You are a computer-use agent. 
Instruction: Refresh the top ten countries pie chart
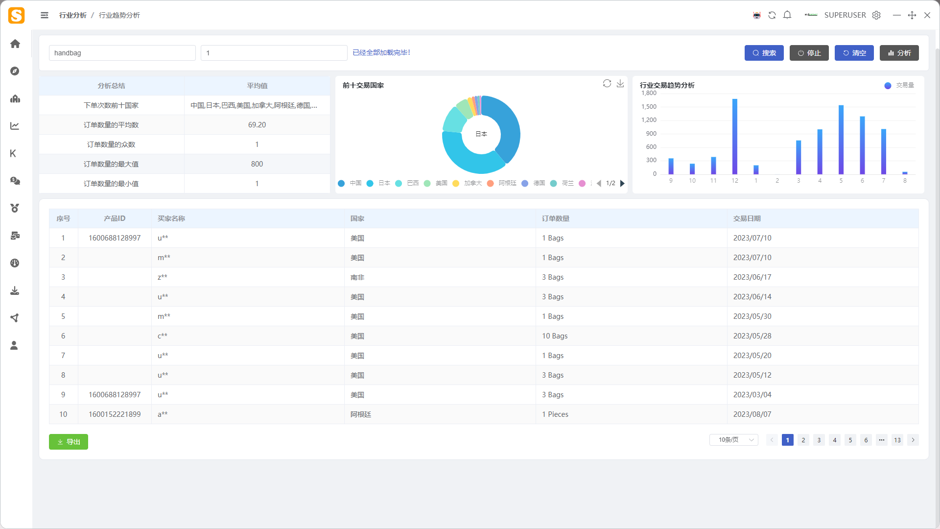(x=607, y=84)
